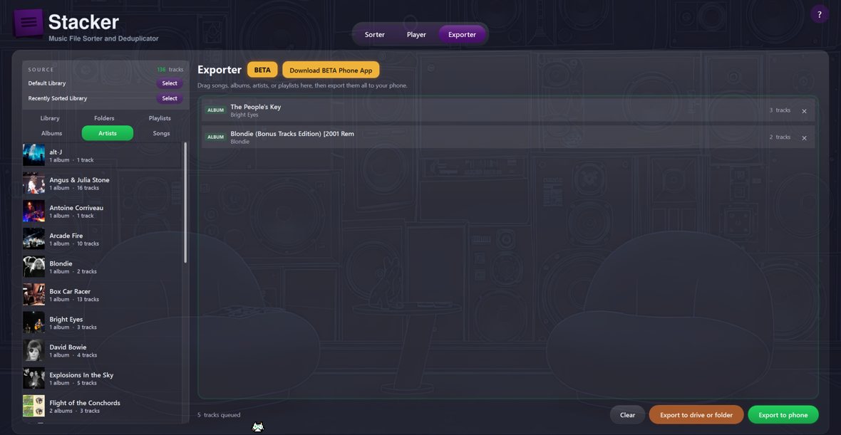Image resolution: width=841 pixels, height=435 pixels.
Task: Click the Angus & Julia Stone name
Action: coord(79,180)
